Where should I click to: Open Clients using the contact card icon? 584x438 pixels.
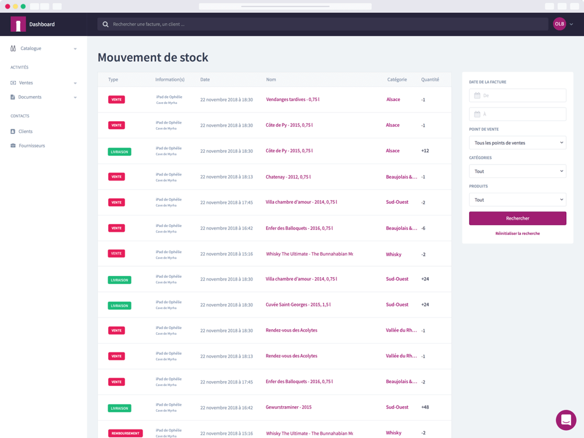[x=13, y=131]
